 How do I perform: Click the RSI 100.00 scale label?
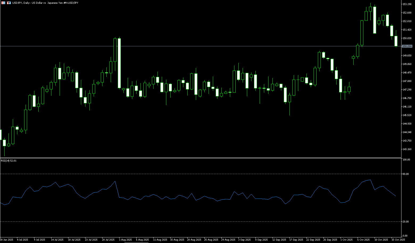point(406,160)
